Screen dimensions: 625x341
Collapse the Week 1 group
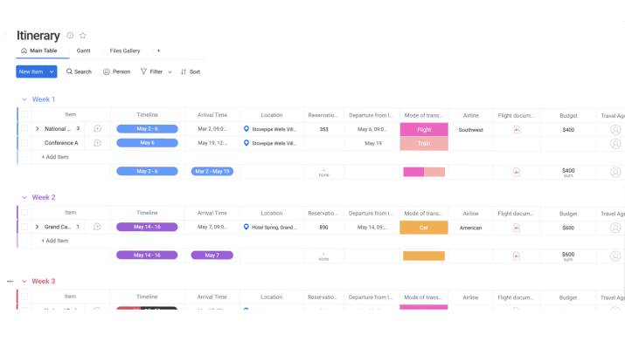click(x=24, y=99)
